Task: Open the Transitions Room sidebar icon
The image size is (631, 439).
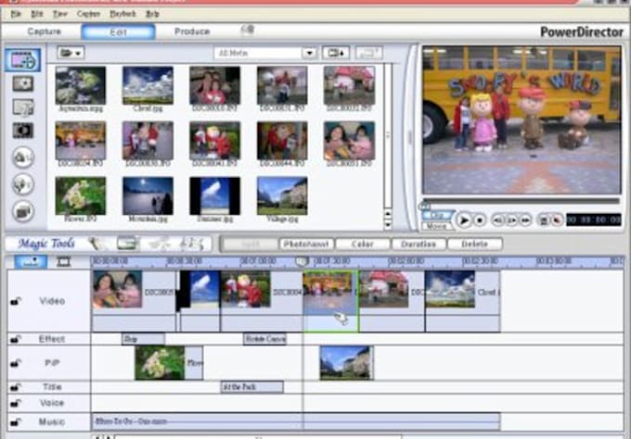Action: tap(23, 131)
